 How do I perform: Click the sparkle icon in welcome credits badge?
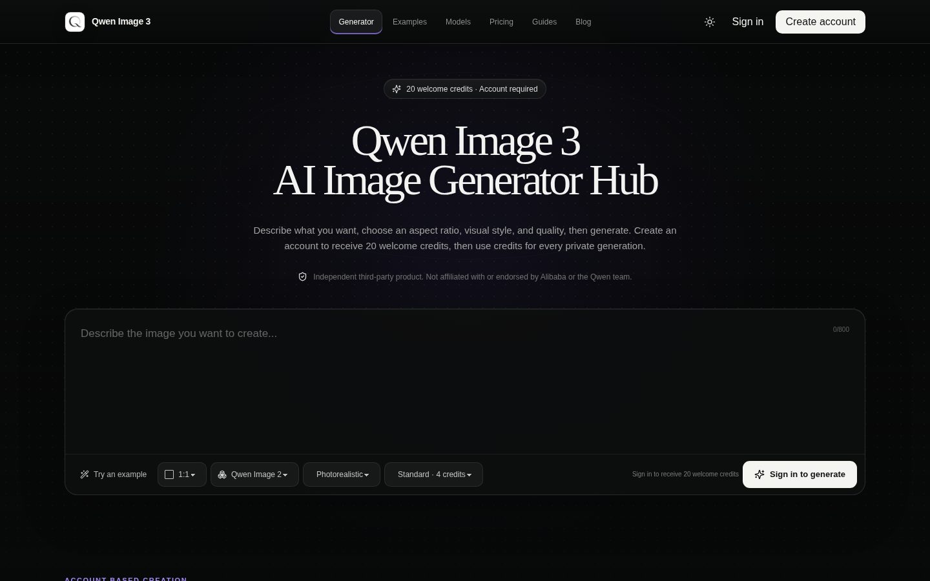(x=397, y=89)
